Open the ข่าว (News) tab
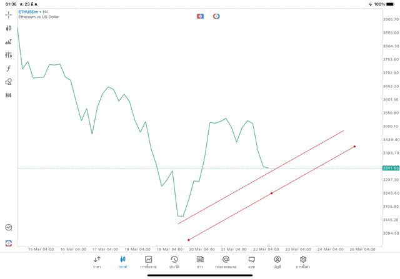Viewport: 400px width, 279px height. 200,262
